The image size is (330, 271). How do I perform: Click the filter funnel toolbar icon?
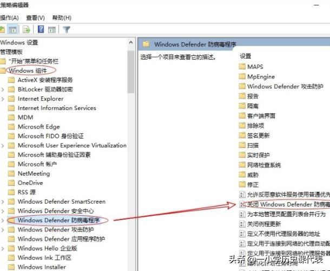tap(67, 29)
